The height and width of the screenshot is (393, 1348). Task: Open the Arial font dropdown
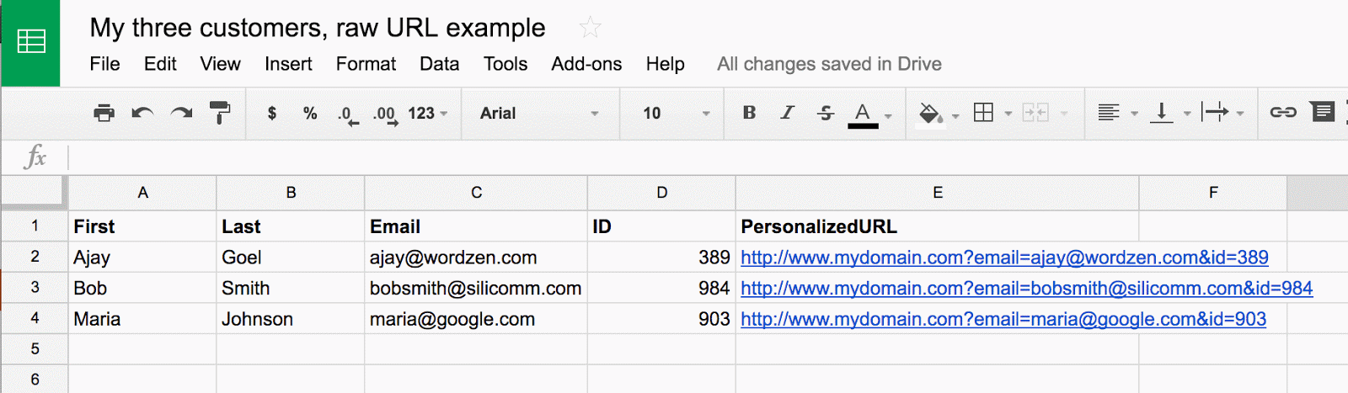pyautogui.click(x=539, y=113)
